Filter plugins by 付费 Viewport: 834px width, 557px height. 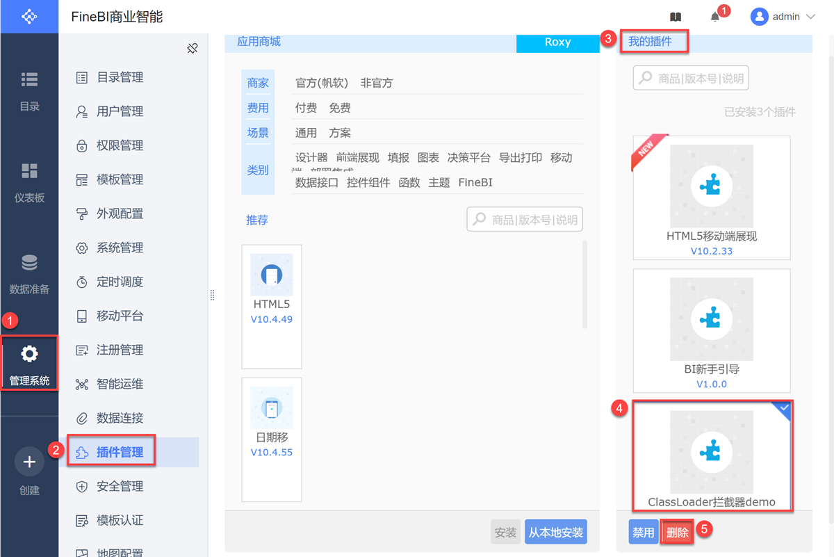(306, 108)
